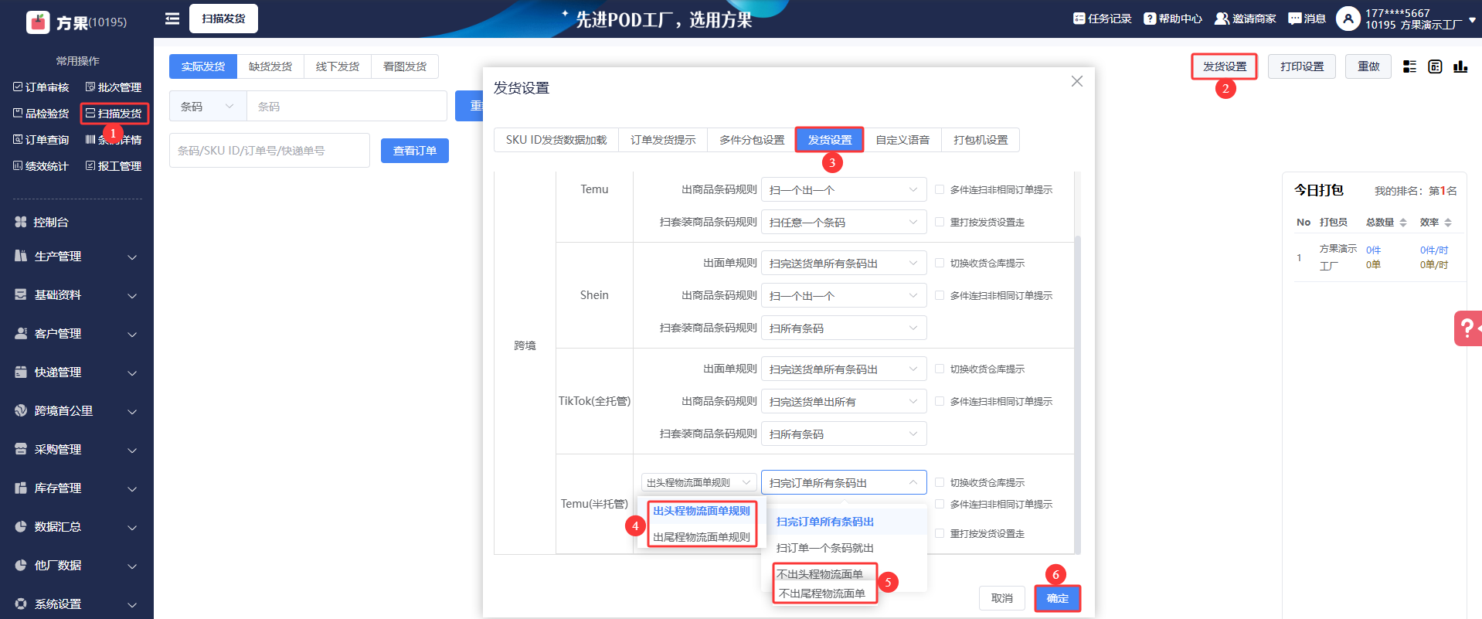Open the 任务记录 task records icon
Image resolution: width=1482 pixels, height=619 pixels.
click(x=1079, y=19)
